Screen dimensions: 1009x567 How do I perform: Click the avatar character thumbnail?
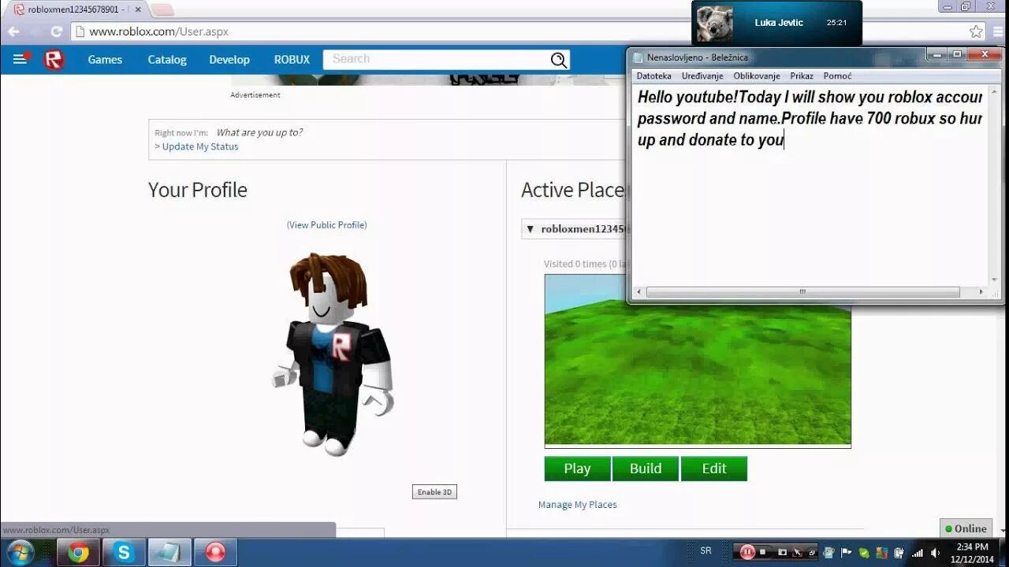(333, 354)
